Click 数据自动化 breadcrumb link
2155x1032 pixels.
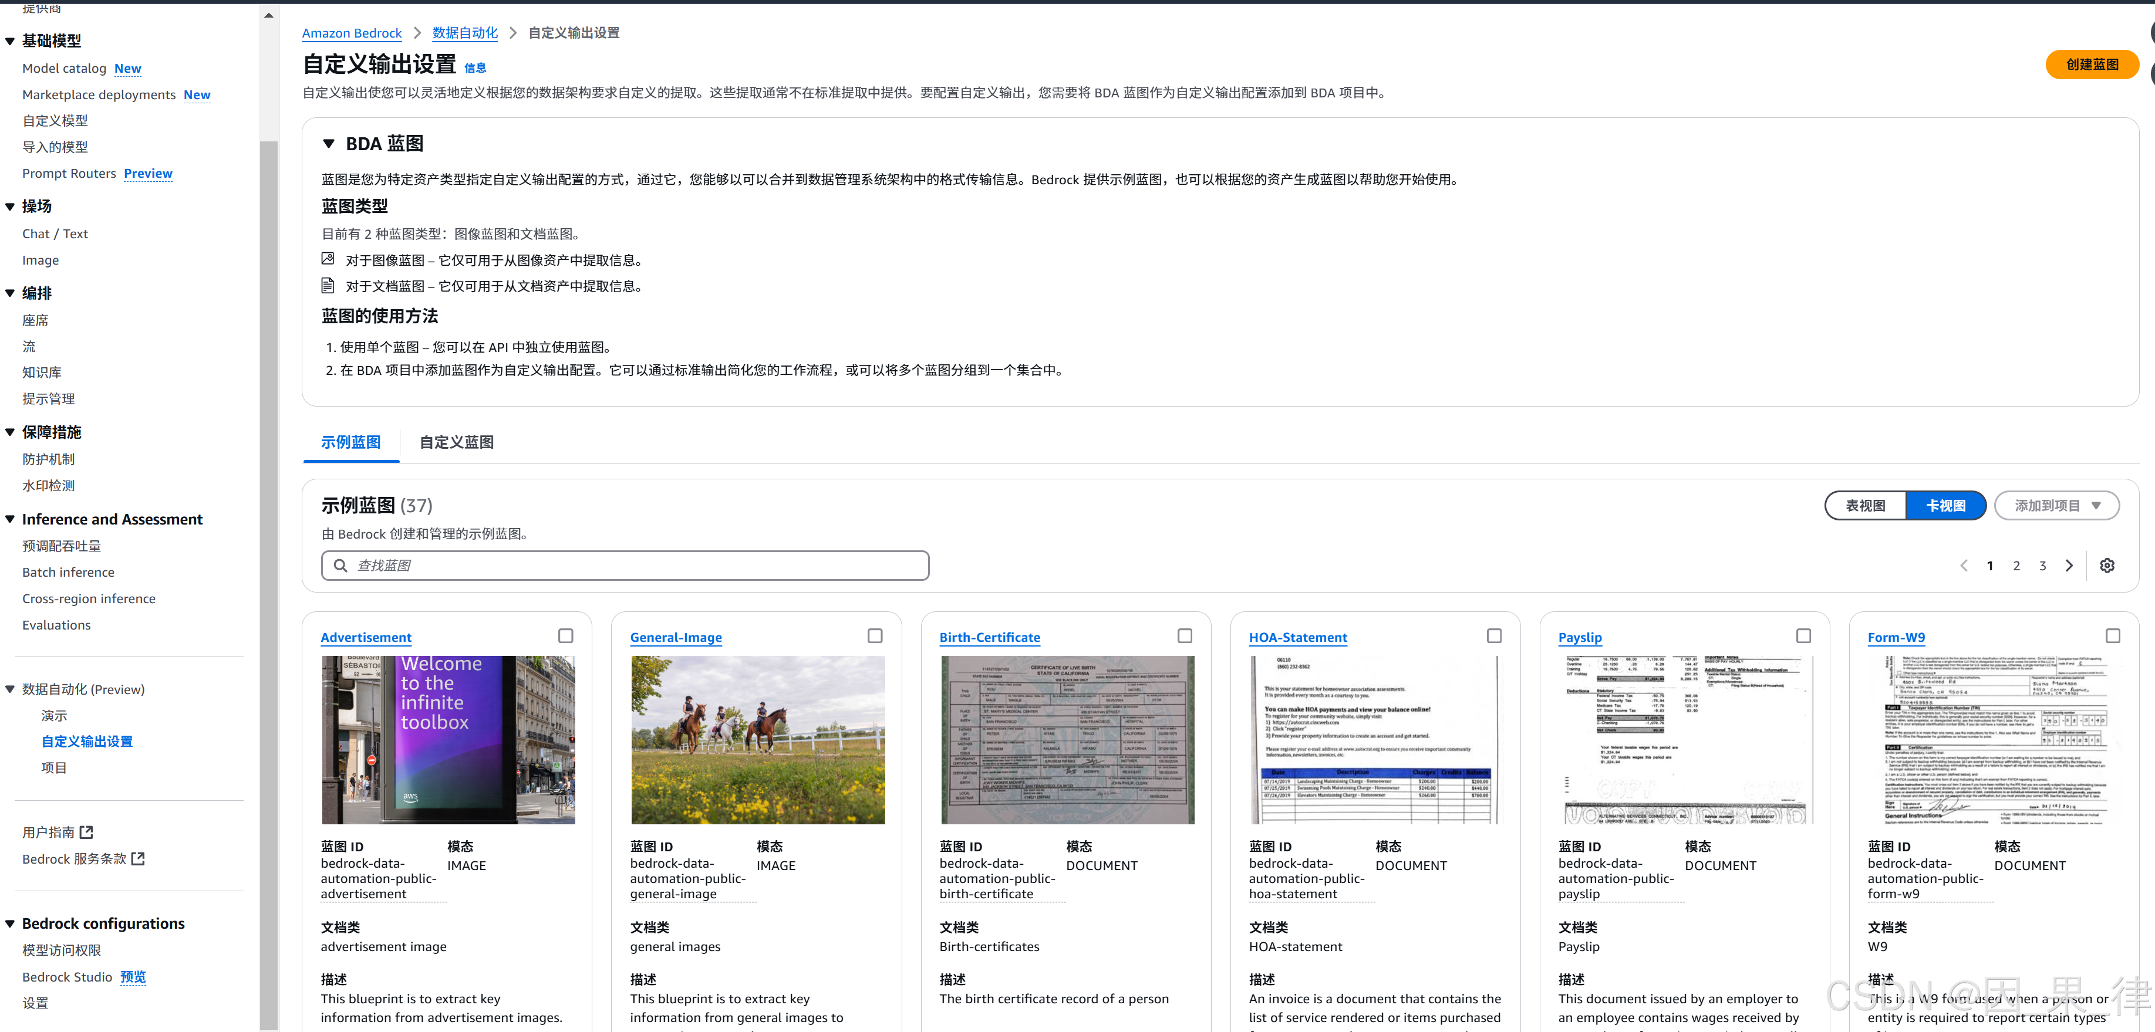(464, 33)
